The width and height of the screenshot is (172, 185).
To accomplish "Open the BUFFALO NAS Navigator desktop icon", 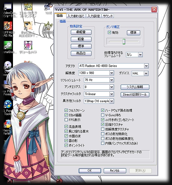I will (x=8, y=26).
